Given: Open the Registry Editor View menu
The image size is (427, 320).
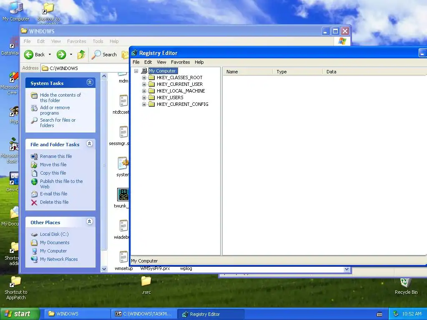Looking at the screenshot, I should (x=161, y=62).
